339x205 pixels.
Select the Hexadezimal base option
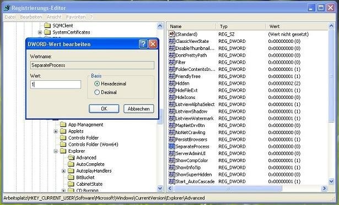pos(97,84)
